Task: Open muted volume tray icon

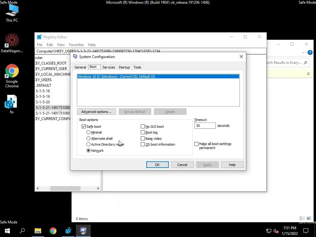Action: pyautogui.click(x=276, y=231)
